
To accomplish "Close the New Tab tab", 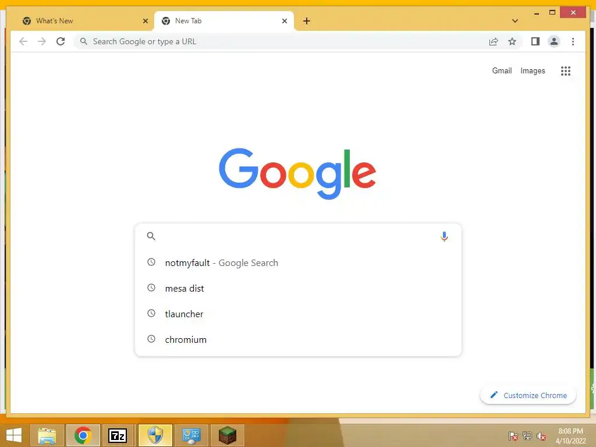I will tap(284, 21).
